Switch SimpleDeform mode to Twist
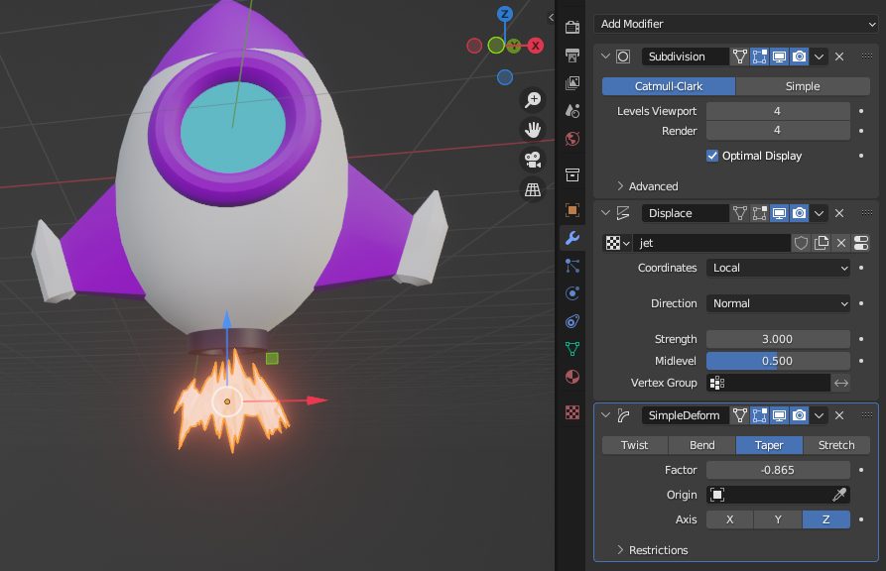Viewport: 886px width, 571px height. (x=634, y=445)
